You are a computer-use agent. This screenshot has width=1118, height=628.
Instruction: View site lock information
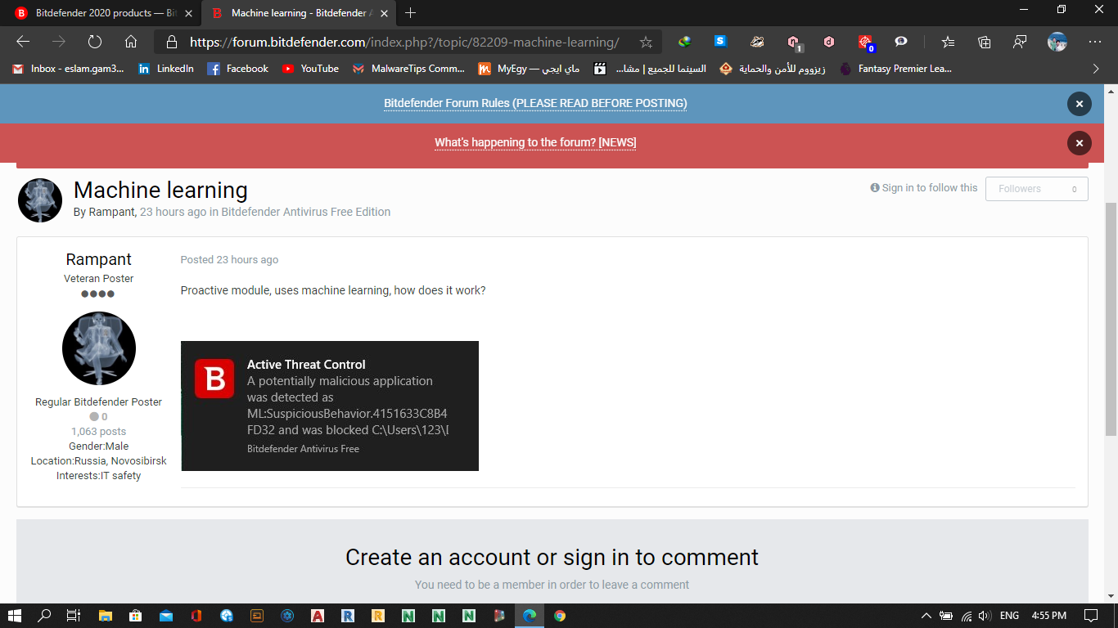[x=171, y=42]
